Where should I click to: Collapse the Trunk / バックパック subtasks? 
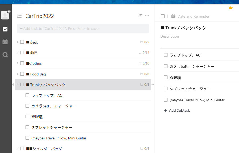tap(18, 84)
